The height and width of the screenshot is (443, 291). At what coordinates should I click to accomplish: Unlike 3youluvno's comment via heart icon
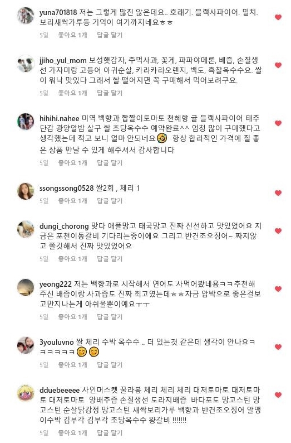tap(278, 347)
